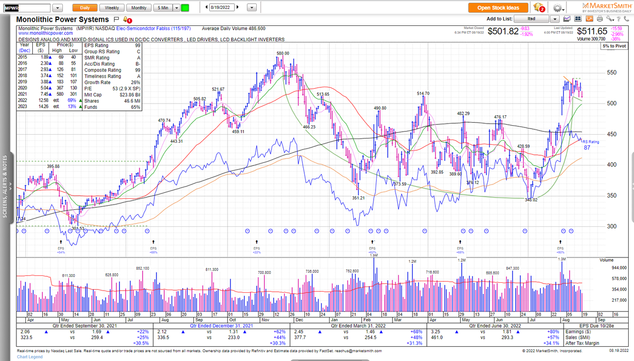Open help via the question mark icon
Screen dimensions: 634x361
pyautogui.click(x=618, y=19)
